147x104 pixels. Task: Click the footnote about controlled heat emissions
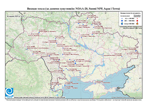coord(73,100)
